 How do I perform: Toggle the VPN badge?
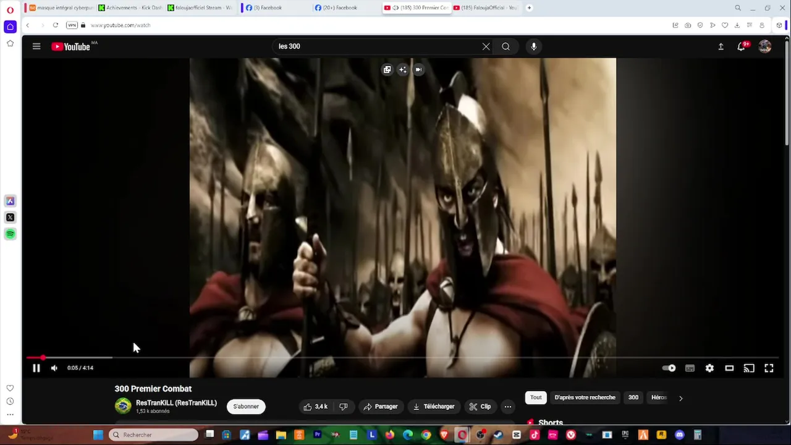click(72, 25)
